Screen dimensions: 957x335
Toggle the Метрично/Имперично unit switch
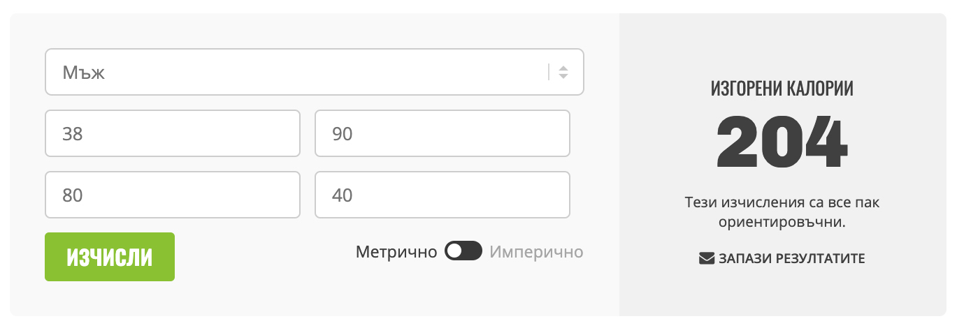[463, 251]
